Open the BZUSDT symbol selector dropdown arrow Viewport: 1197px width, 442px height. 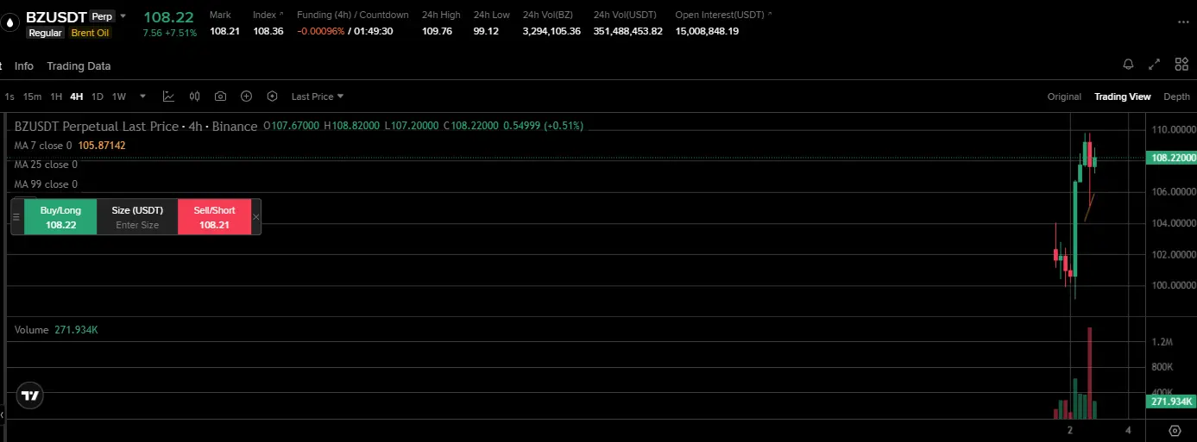[x=123, y=16]
